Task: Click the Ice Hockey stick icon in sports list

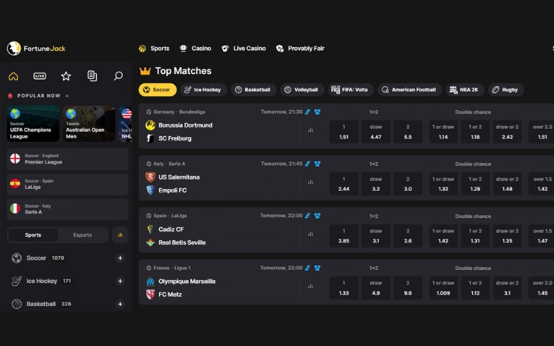Action: [x=17, y=281]
